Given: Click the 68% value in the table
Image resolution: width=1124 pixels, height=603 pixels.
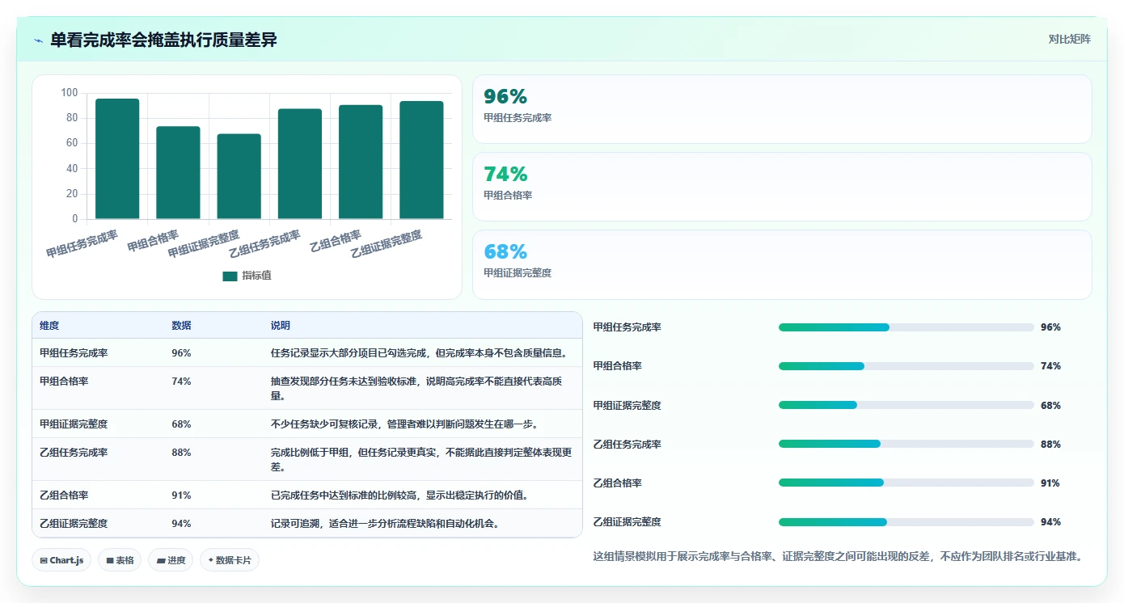Looking at the screenshot, I should pos(181,424).
